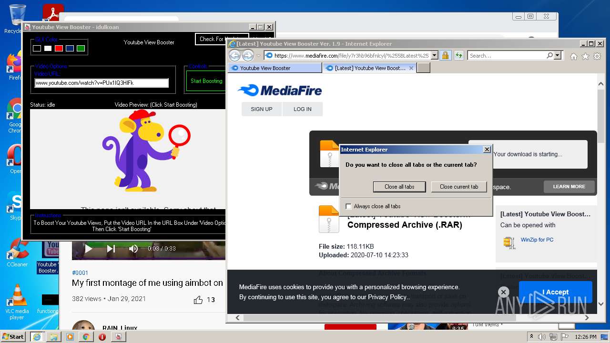The height and width of the screenshot is (343, 610).
Task: Open Windows Media Player taskbar icon
Action: (x=70, y=337)
